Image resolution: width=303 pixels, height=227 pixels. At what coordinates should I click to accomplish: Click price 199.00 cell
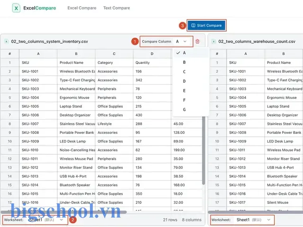(187, 150)
